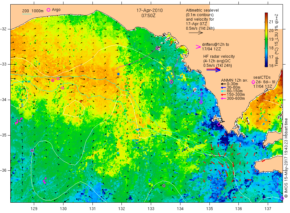Screen dimensions: 290x213
Task: Click the dark blue bottom of colour bar
Action: pyautogui.click(x=266, y=65)
